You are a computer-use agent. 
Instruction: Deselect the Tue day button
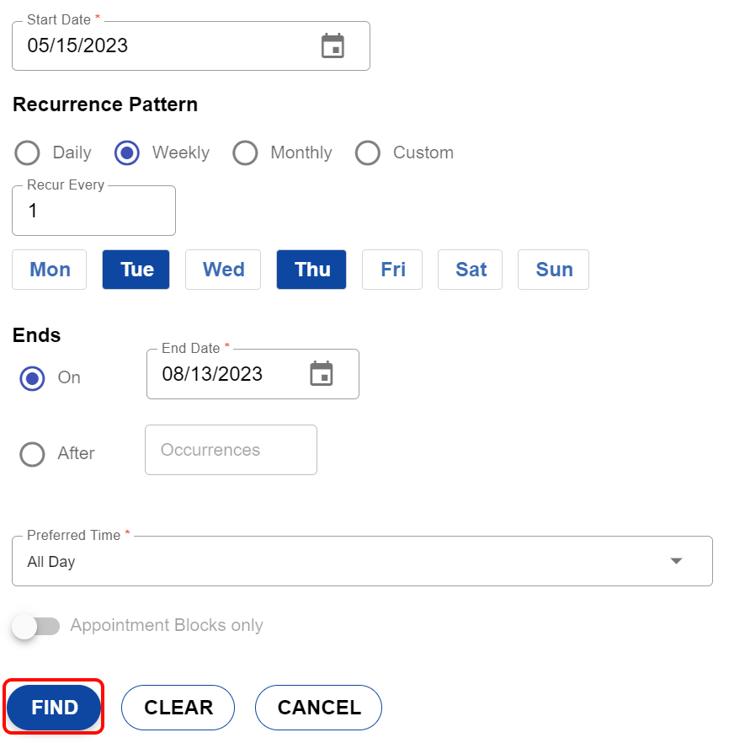(136, 270)
